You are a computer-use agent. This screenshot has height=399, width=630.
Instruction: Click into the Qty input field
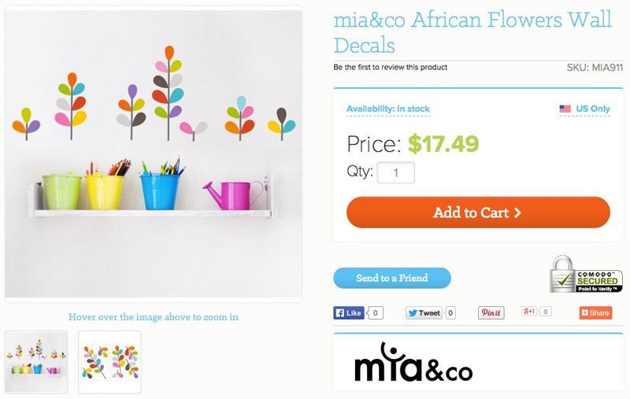396,172
